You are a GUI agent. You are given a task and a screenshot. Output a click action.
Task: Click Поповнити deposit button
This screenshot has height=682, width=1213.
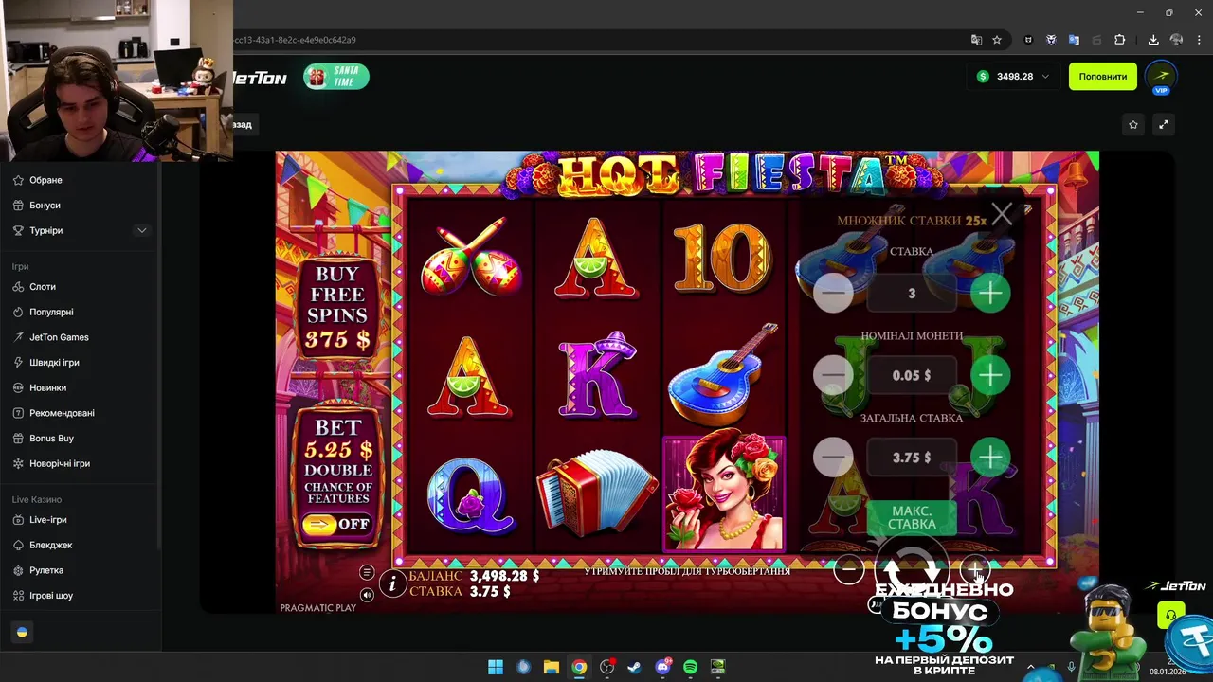[1103, 77]
